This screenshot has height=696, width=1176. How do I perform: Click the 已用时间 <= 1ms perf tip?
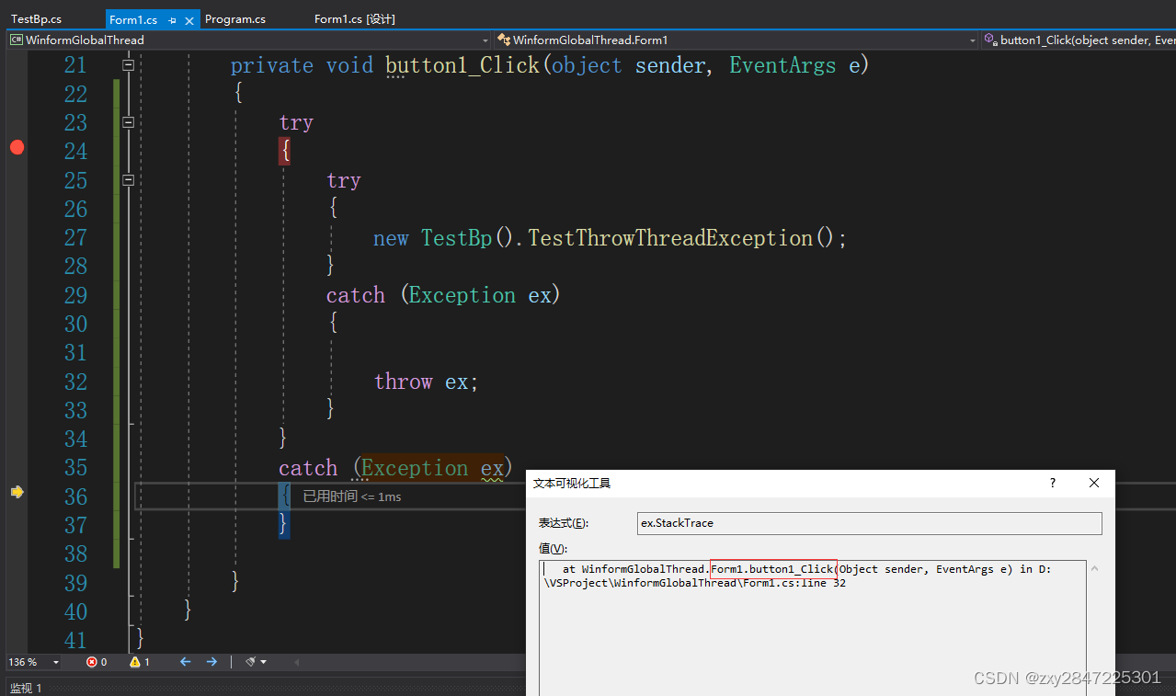[352, 496]
